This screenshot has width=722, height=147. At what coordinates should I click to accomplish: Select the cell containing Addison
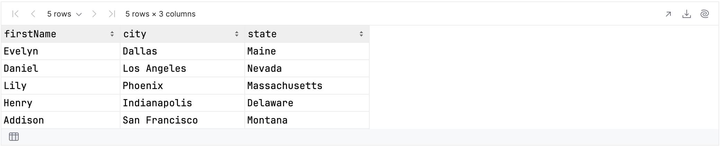tap(61, 120)
